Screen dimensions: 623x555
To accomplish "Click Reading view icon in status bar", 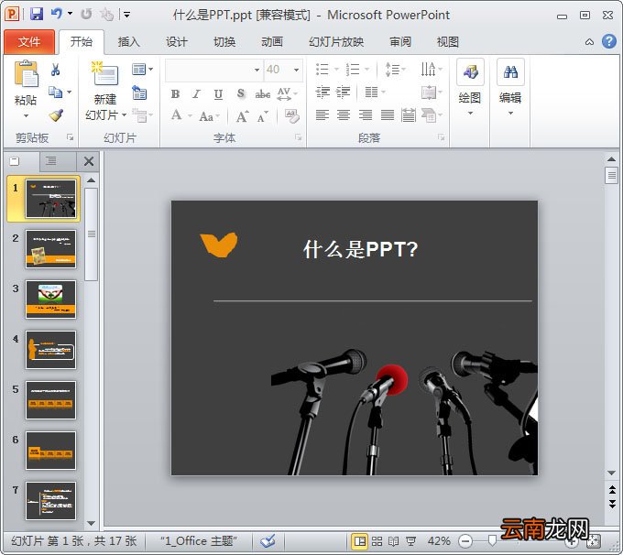I will (x=394, y=541).
